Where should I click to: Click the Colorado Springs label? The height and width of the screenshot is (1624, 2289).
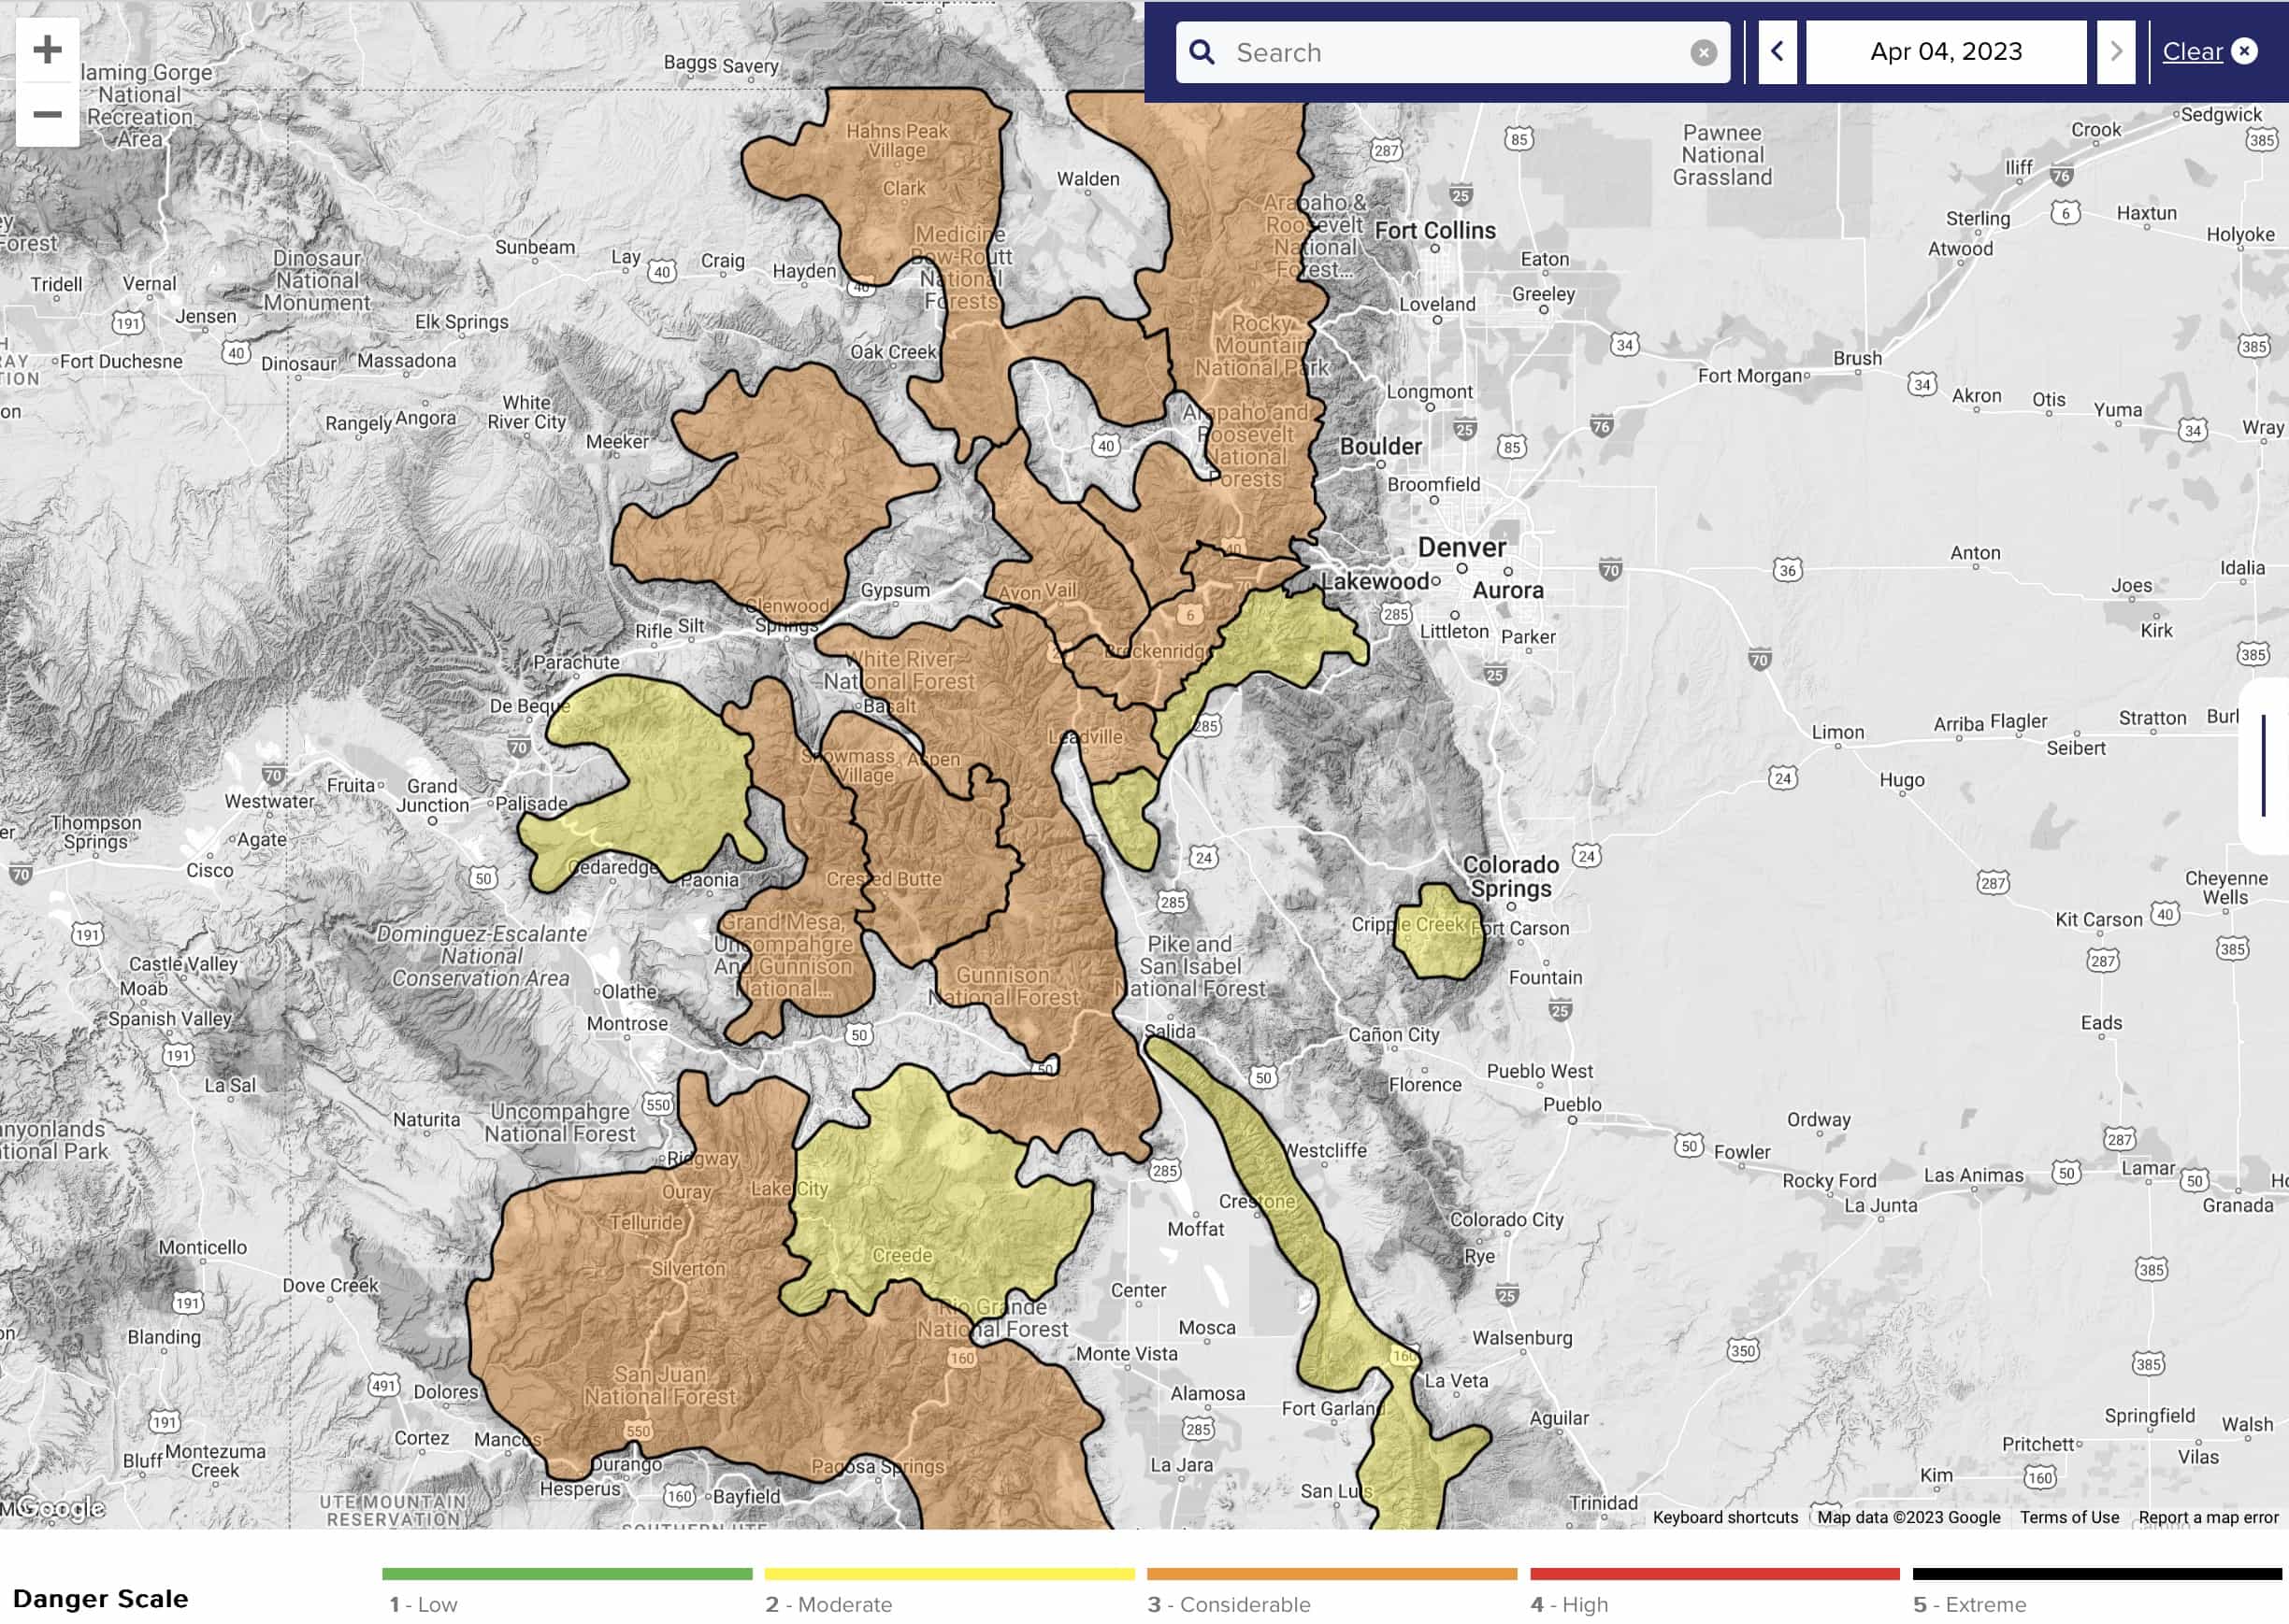tap(1511, 876)
